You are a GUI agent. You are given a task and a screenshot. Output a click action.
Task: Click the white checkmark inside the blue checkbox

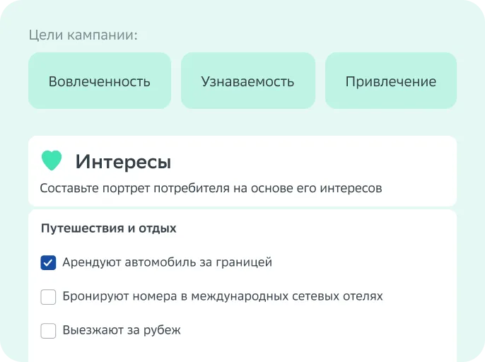tap(48, 263)
